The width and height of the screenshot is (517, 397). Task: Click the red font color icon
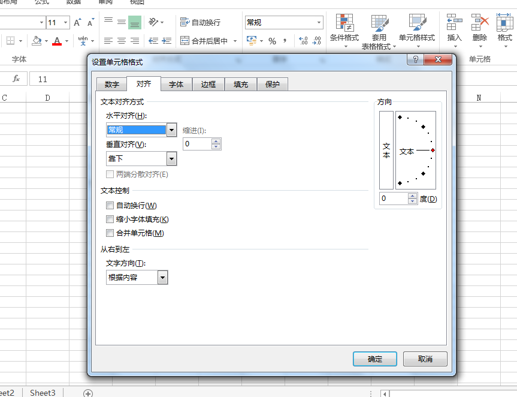pyautogui.click(x=57, y=41)
